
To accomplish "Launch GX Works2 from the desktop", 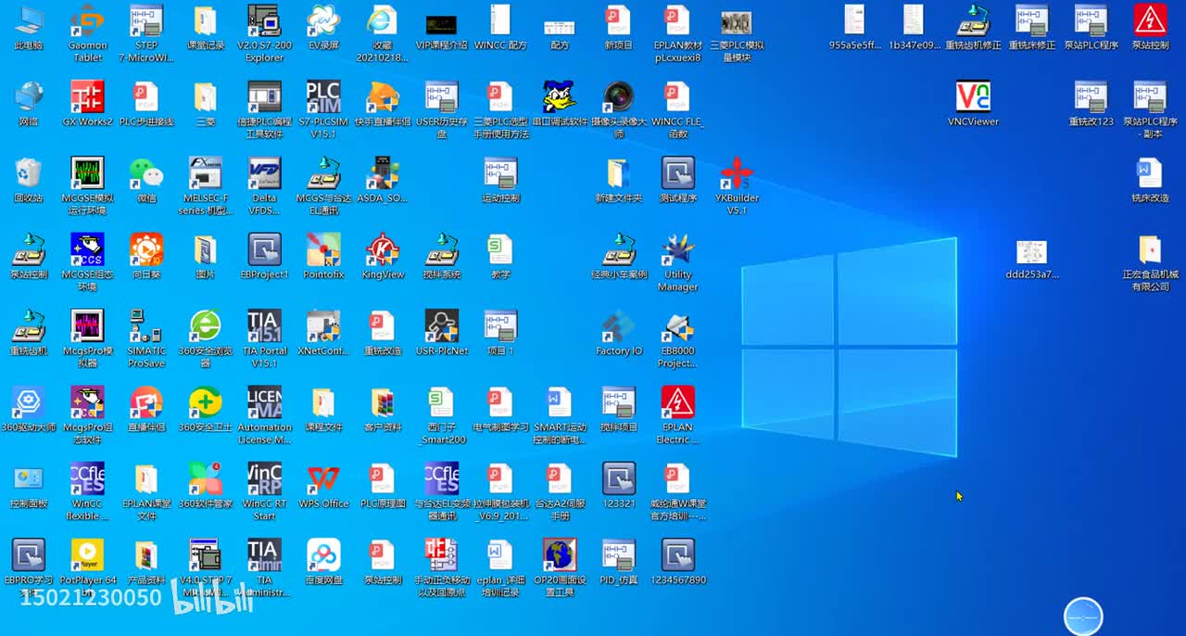I will coord(87,97).
